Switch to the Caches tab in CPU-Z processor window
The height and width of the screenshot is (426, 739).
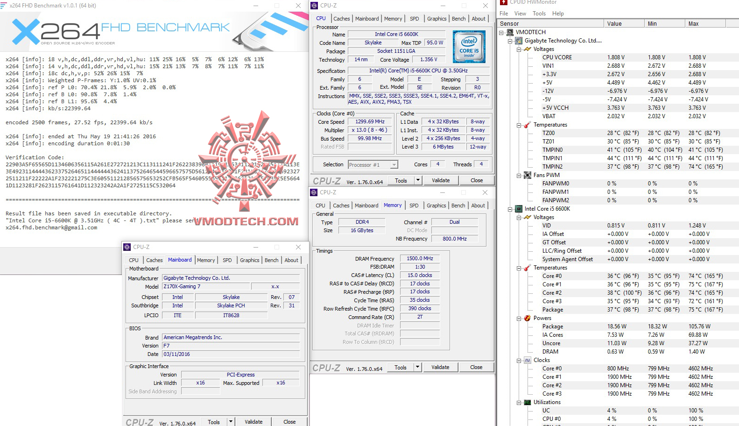[x=342, y=19]
